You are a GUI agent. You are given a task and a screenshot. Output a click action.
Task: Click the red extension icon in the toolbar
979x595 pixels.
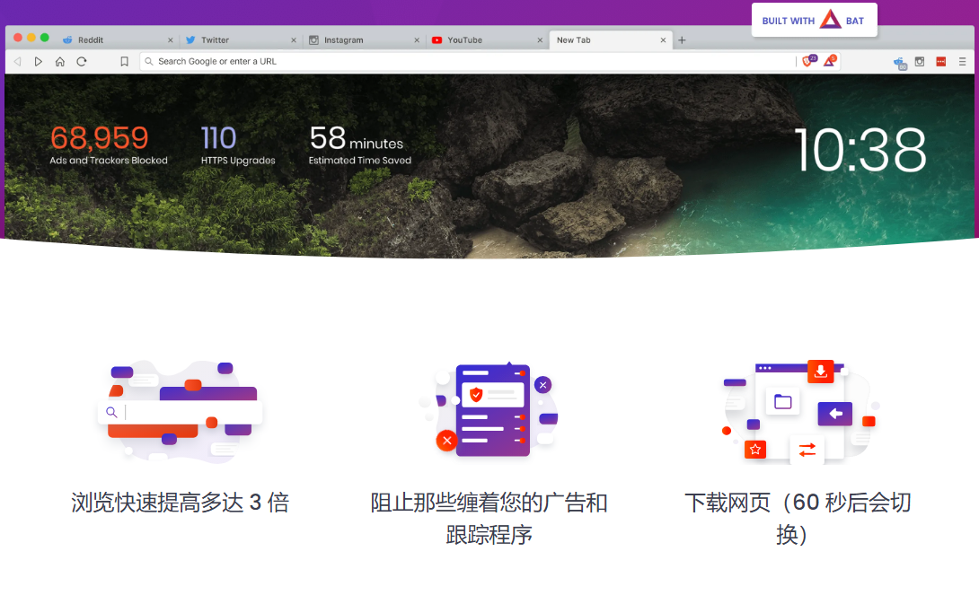940,62
